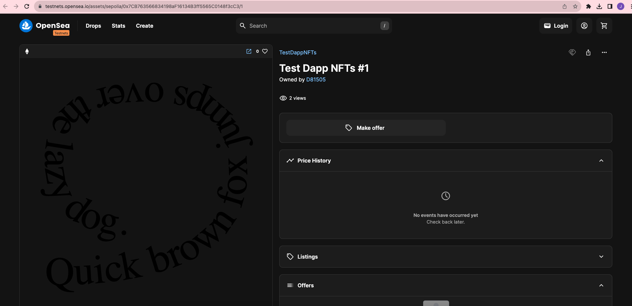
Task: Open the shopping cart
Action: click(x=604, y=26)
